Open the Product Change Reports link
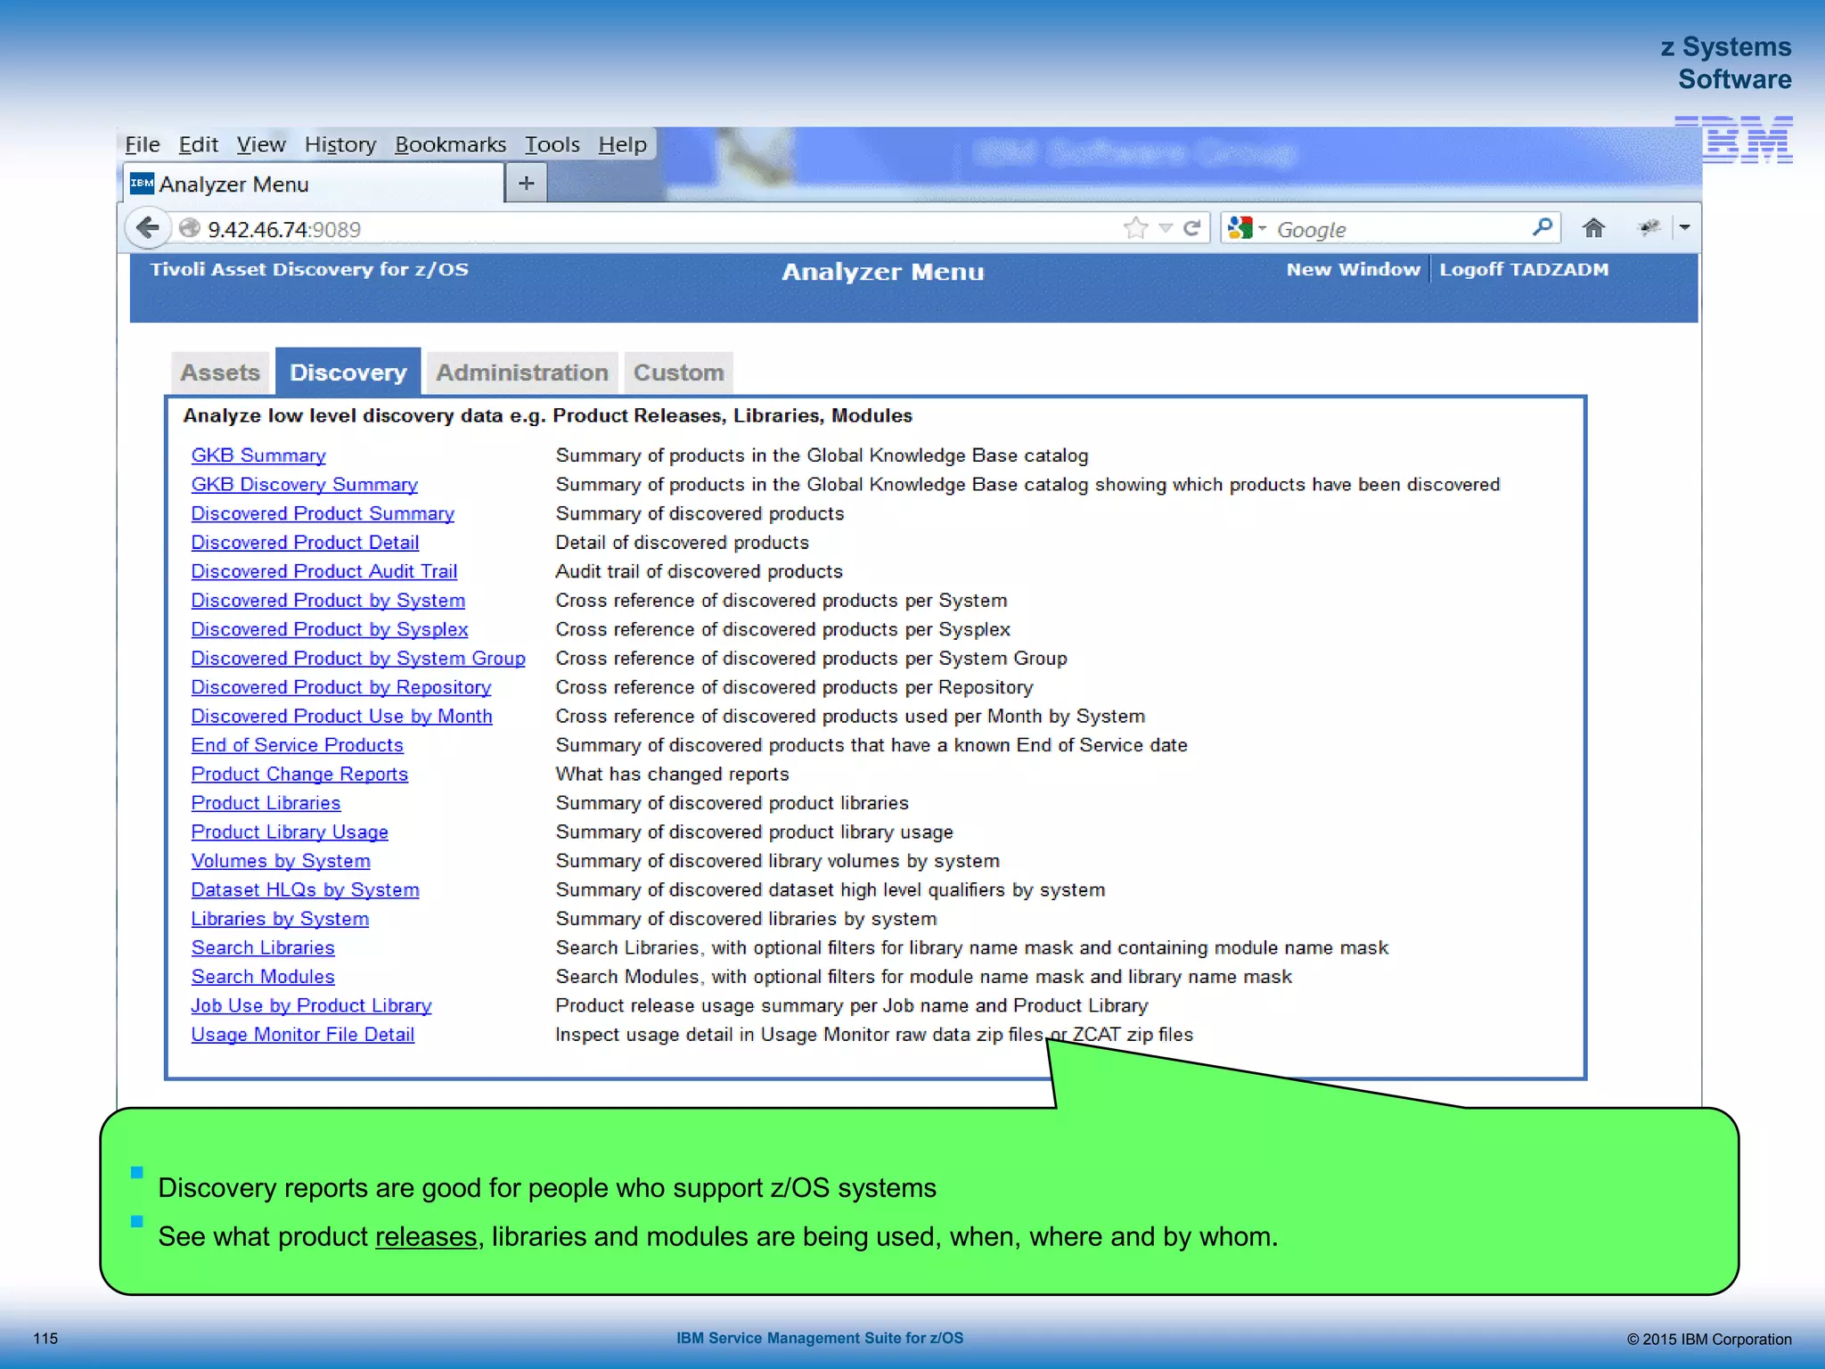 click(299, 775)
